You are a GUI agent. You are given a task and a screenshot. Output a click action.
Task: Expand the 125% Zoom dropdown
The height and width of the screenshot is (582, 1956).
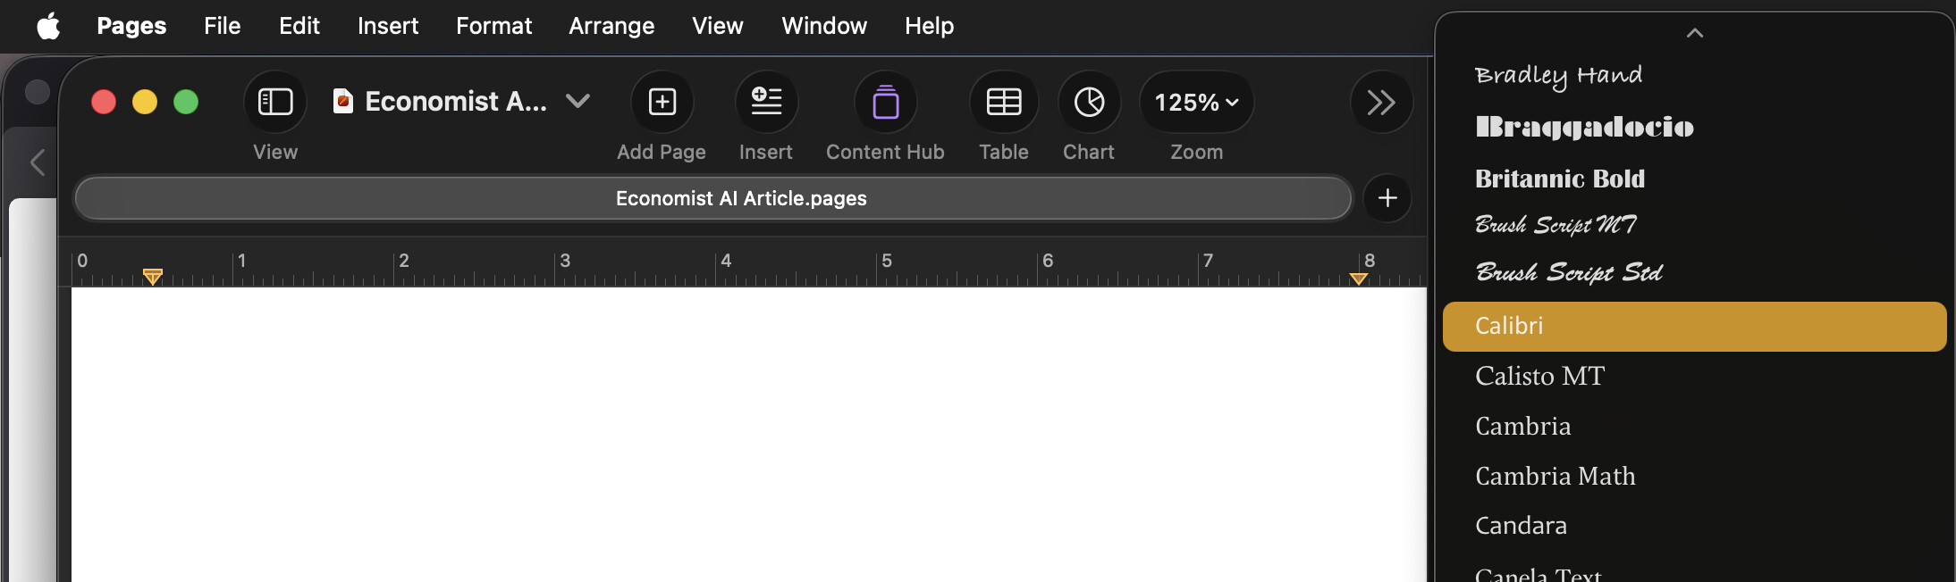point(1196,102)
